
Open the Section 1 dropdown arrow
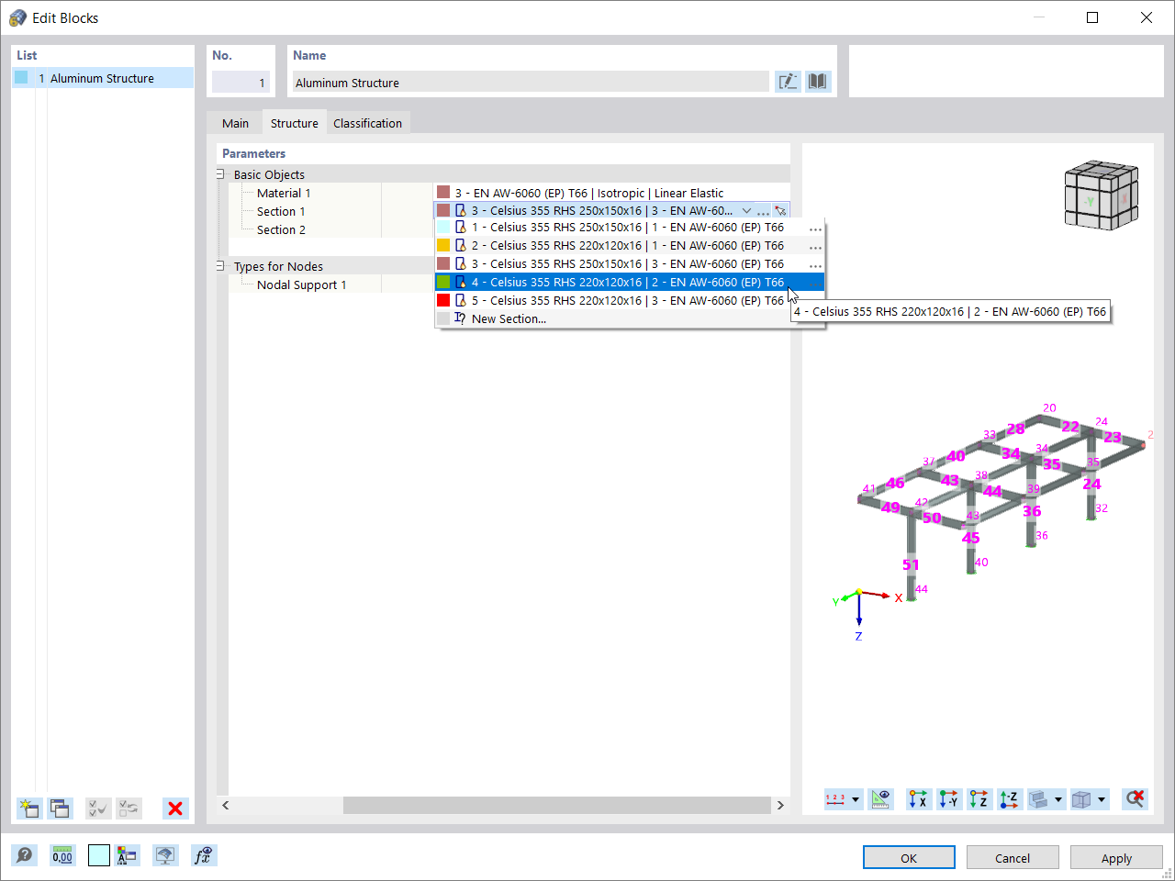point(746,210)
